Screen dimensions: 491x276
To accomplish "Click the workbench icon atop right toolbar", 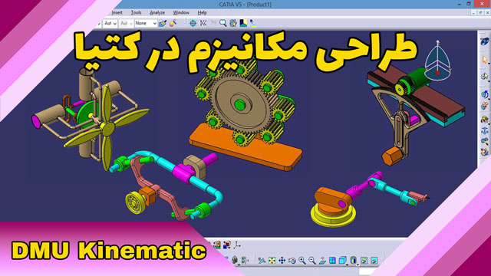I will 484,41.
